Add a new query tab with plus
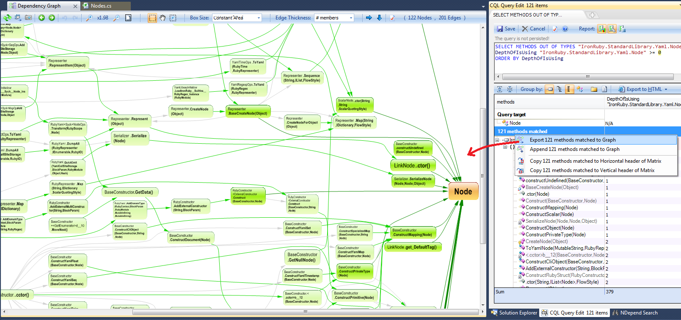681x320 pixels. pyautogui.click(x=592, y=15)
